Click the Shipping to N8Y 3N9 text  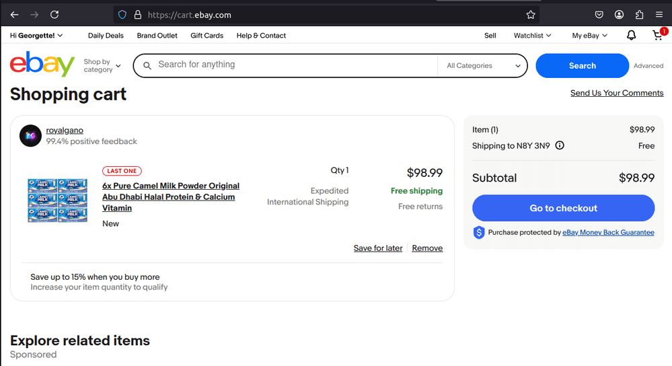point(511,146)
